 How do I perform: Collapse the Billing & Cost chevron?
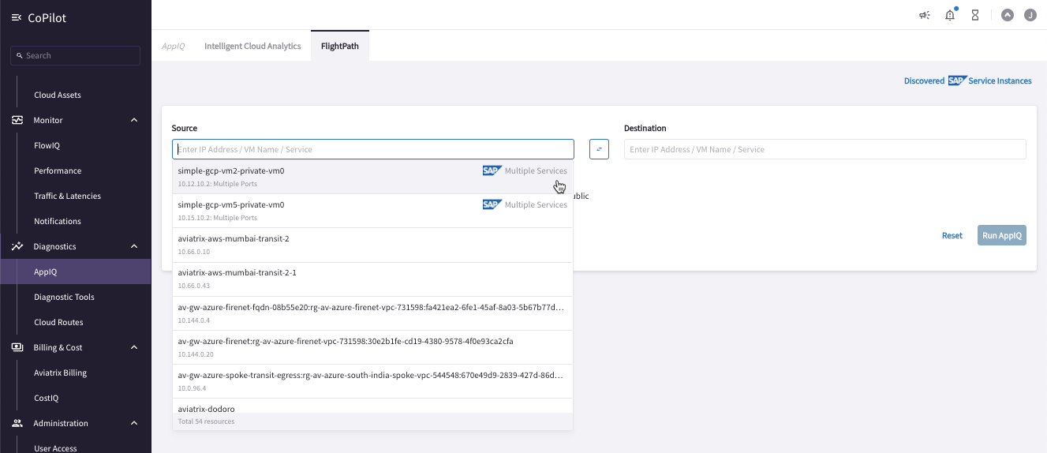[134, 347]
